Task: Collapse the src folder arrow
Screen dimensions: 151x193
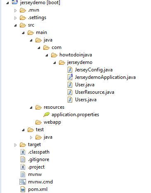Action: coord(15,25)
